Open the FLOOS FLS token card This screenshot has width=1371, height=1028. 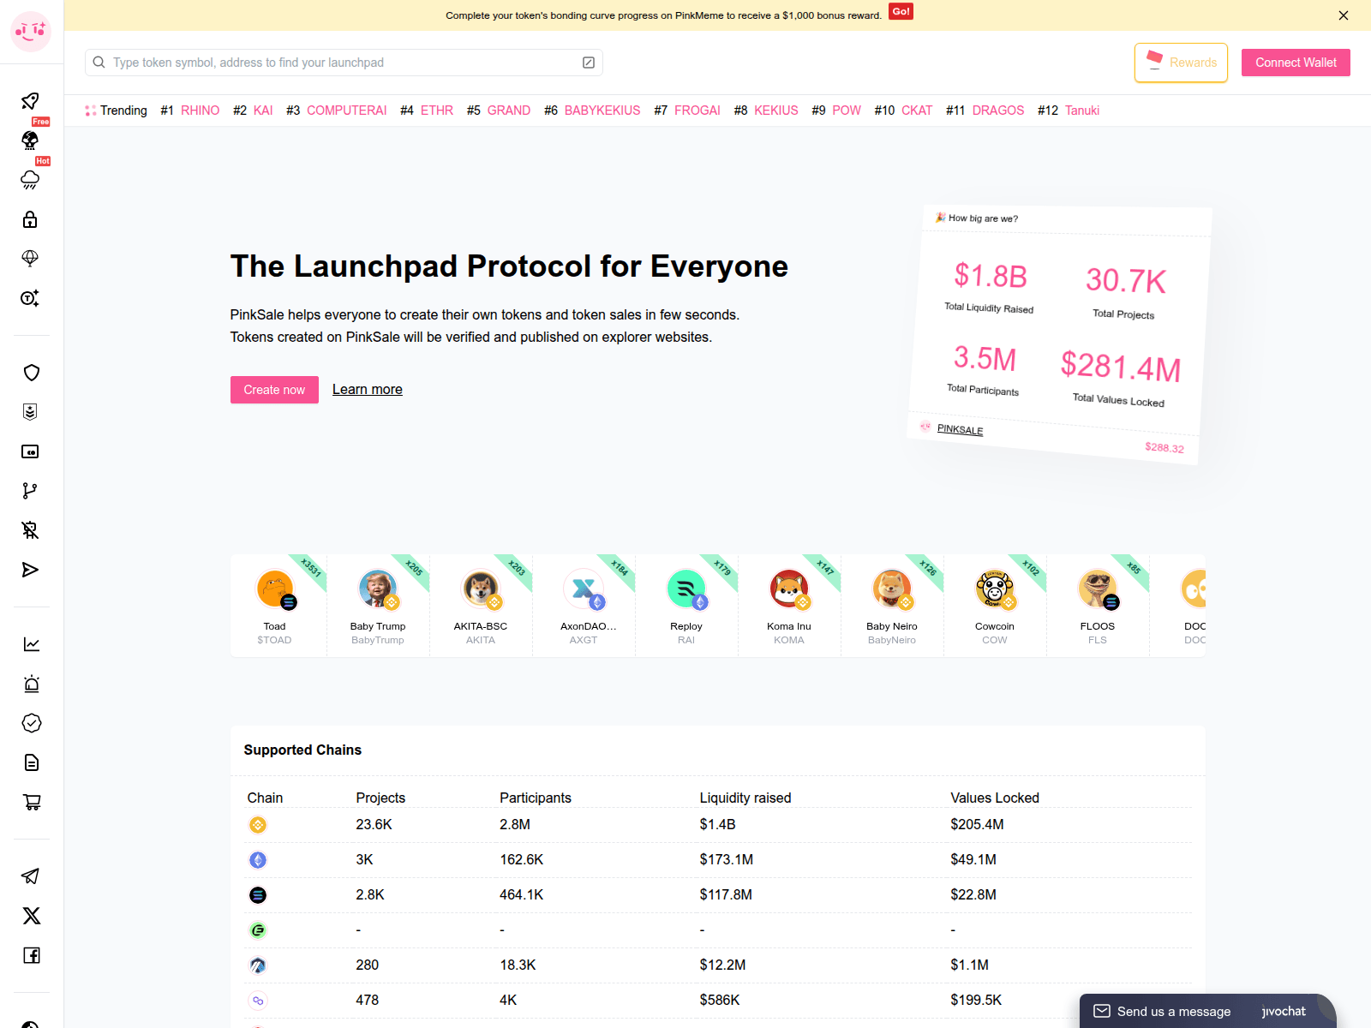(x=1098, y=606)
